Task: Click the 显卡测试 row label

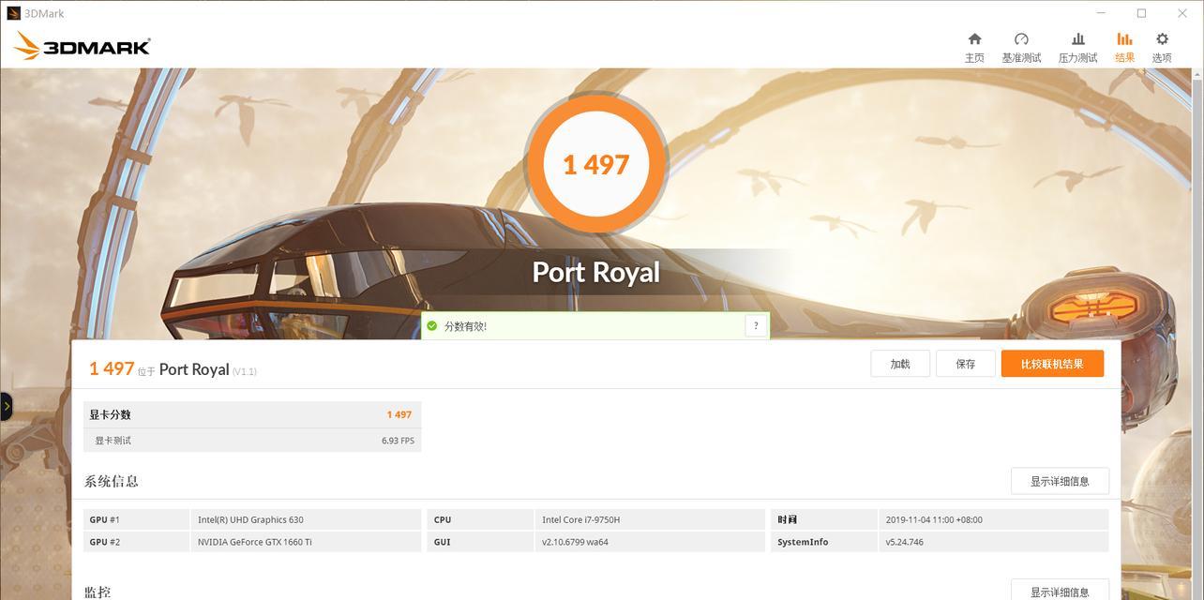Action: [x=113, y=441]
